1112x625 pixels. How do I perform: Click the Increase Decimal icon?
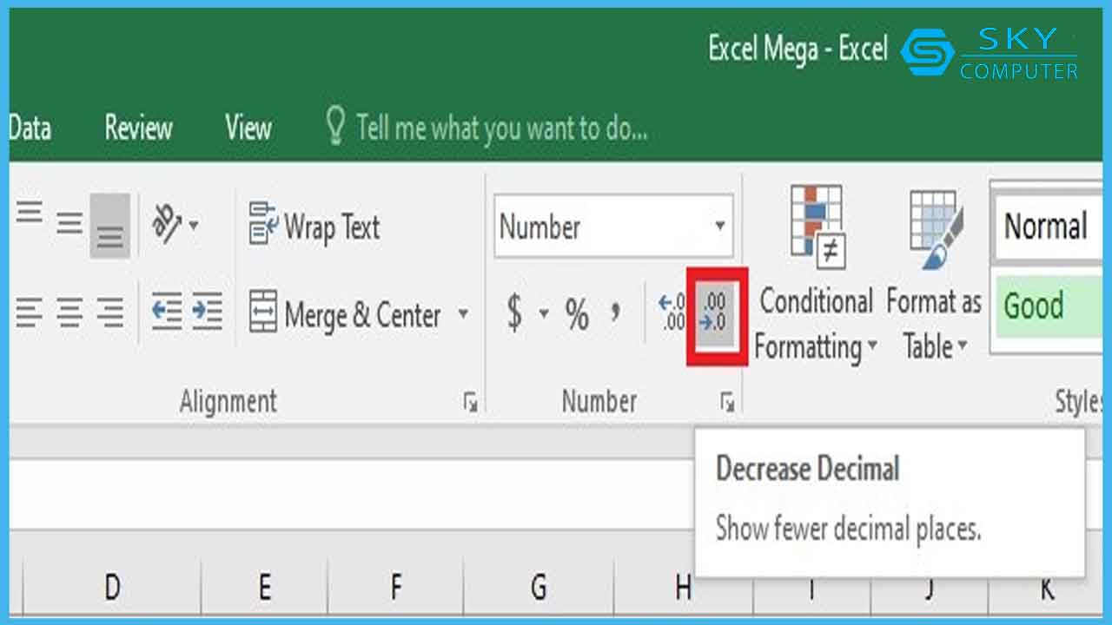pos(672,313)
